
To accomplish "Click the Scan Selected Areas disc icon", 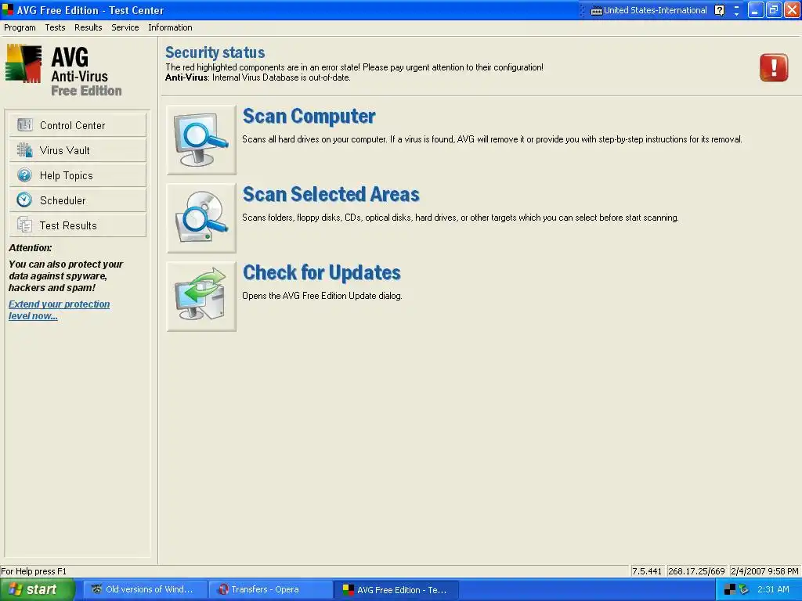I will [x=201, y=218].
